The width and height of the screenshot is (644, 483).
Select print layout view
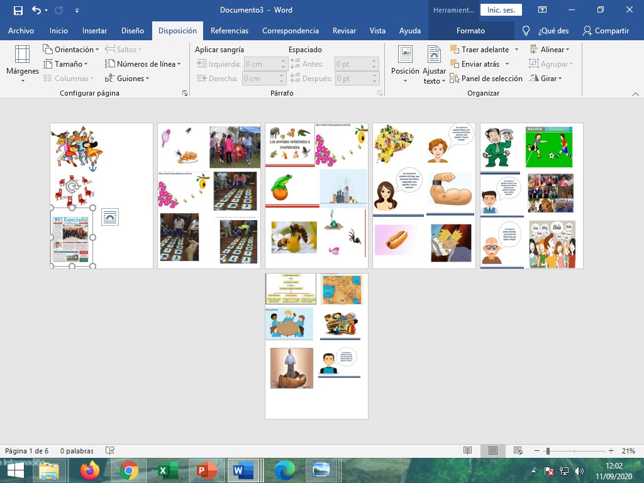(493, 451)
